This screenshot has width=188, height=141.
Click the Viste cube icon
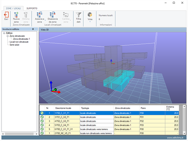90,15
